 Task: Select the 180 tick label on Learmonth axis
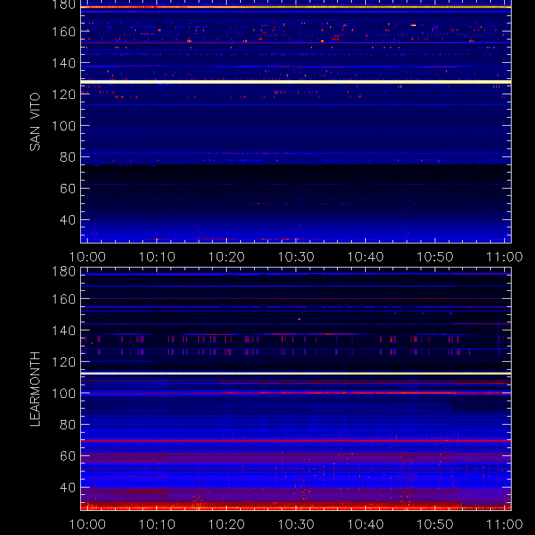[64, 272]
